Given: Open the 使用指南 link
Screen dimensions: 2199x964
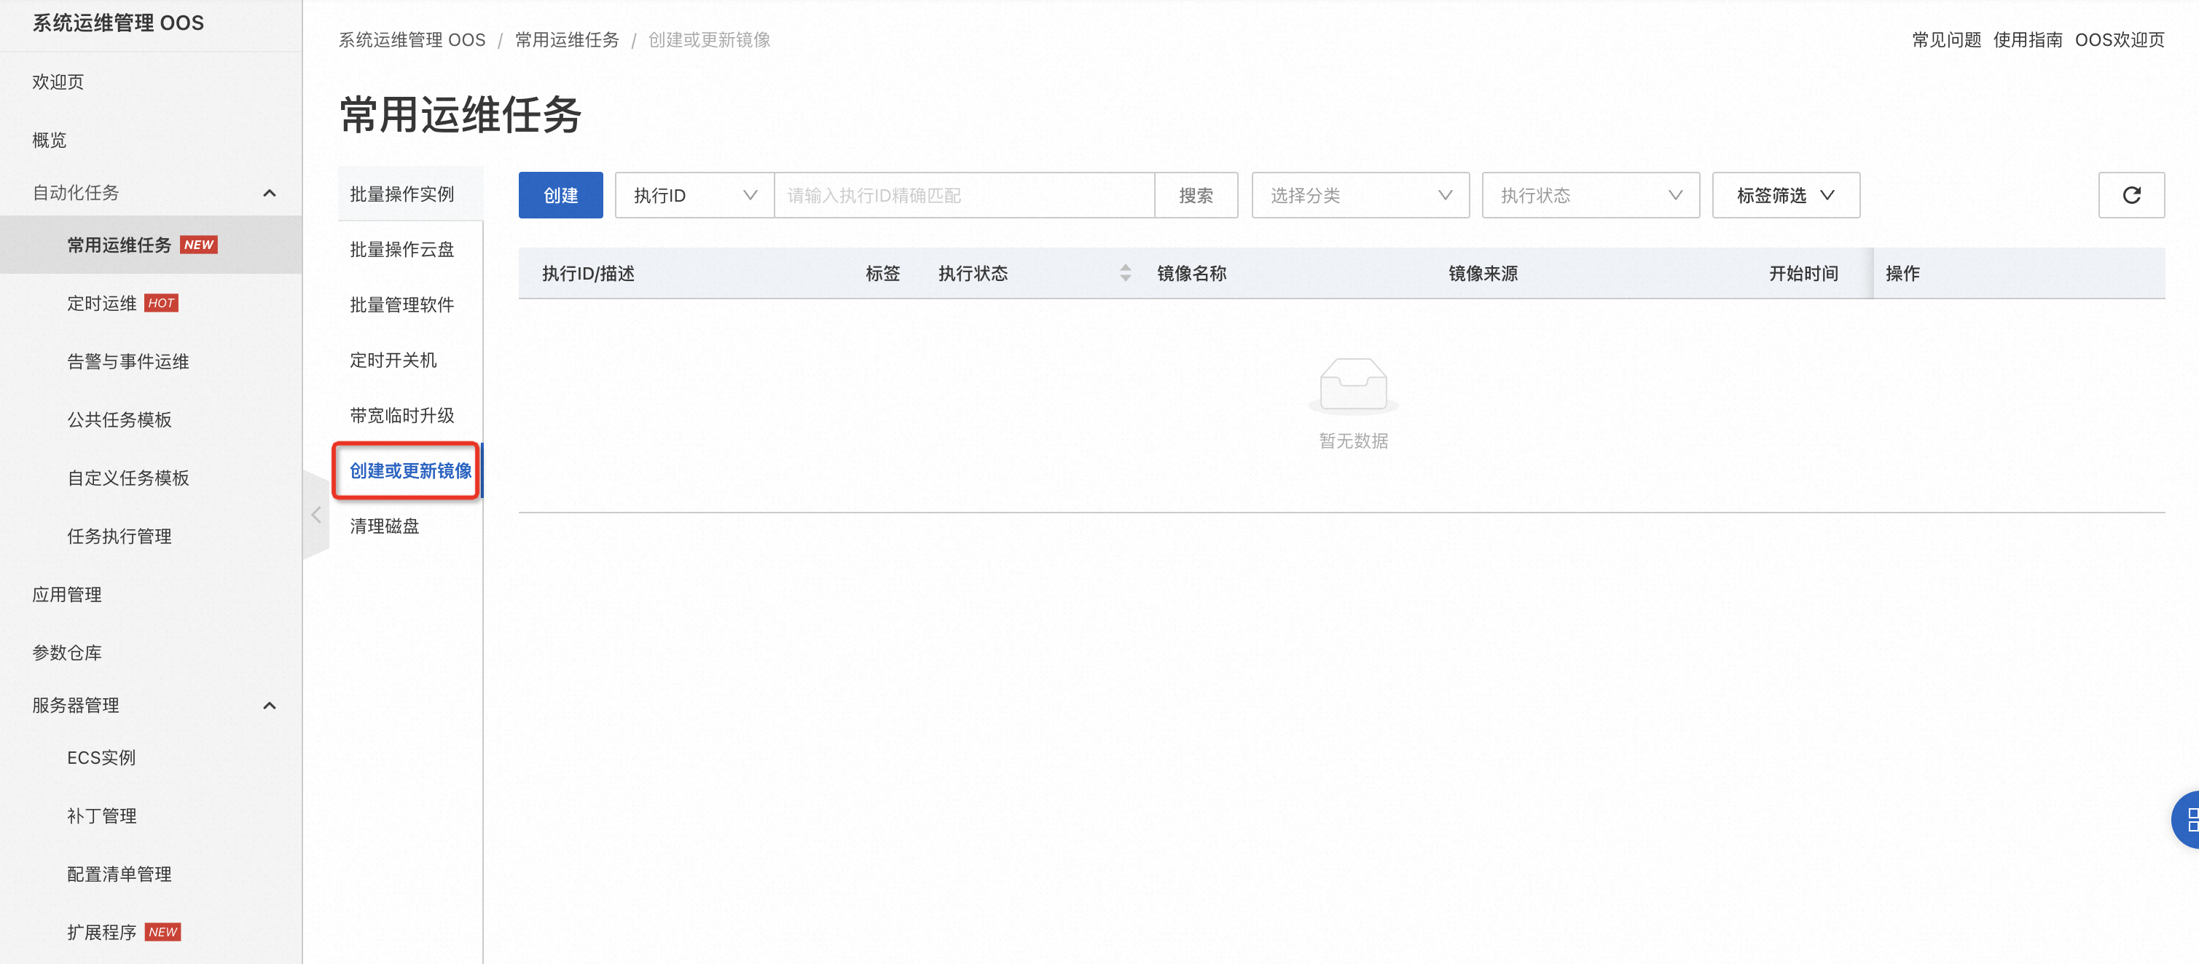Looking at the screenshot, I should click(x=2028, y=40).
